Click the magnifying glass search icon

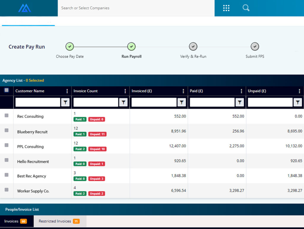coord(246,8)
